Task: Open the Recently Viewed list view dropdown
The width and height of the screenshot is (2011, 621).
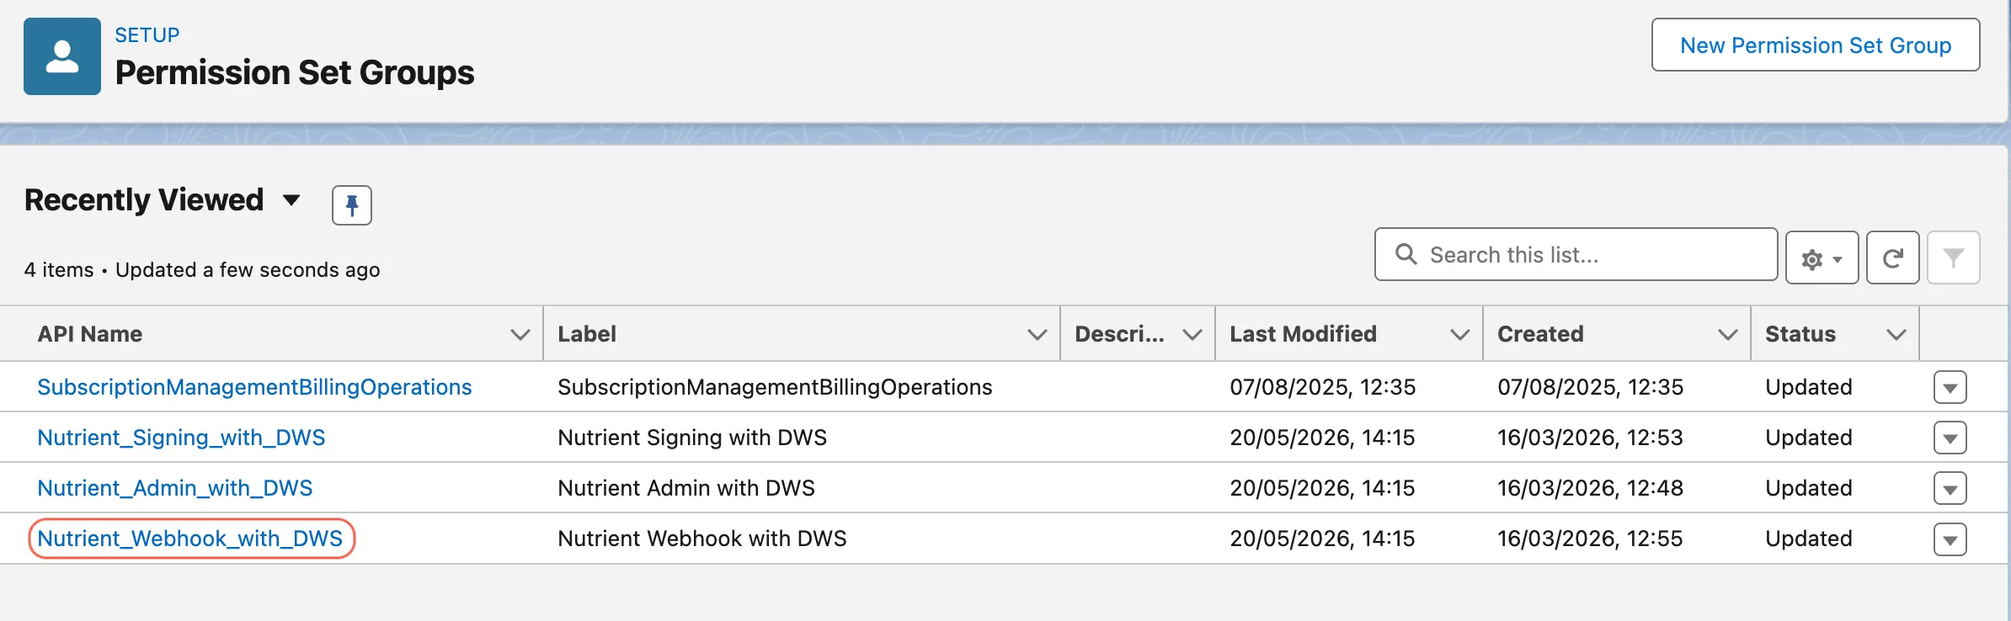Action: point(291,200)
